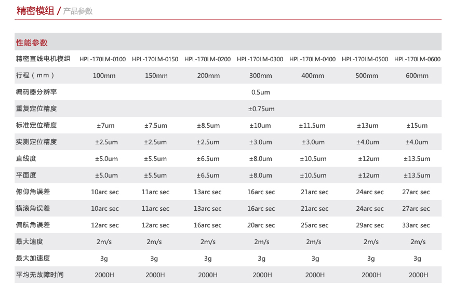
Task: Click 直线度 ±12um value
Action: coord(369,159)
